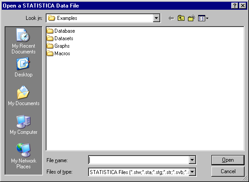
Task: Expand the File name history dropdown
Action: coord(192,160)
